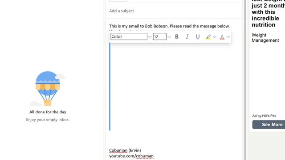Viewport: 285px width, 160px height.
Task: Open the highlight color options arrow
Action: tap(215, 37)
